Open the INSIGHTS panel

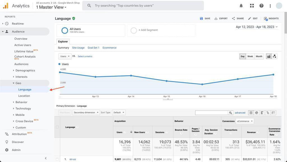[271, 18]
